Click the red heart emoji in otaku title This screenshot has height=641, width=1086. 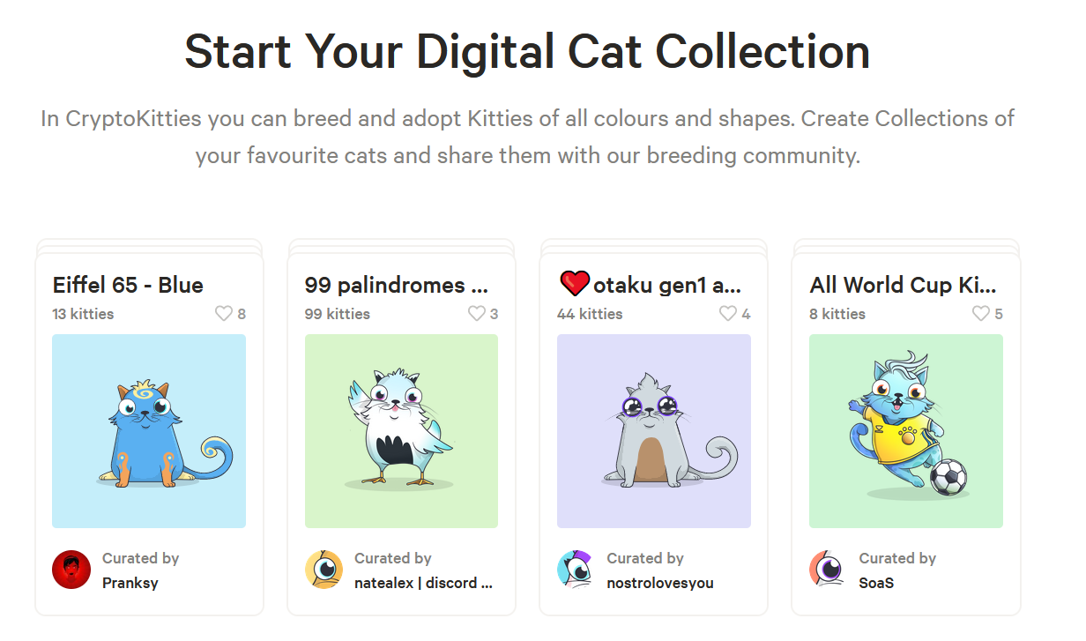tap(574, 284)
